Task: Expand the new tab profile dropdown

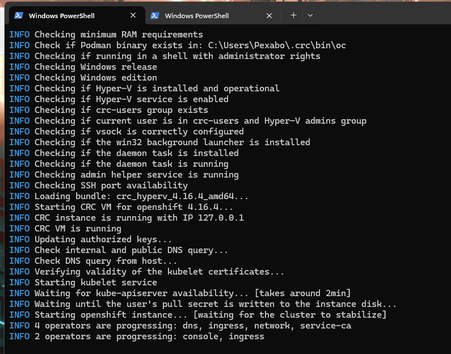Action: [310, 15]
